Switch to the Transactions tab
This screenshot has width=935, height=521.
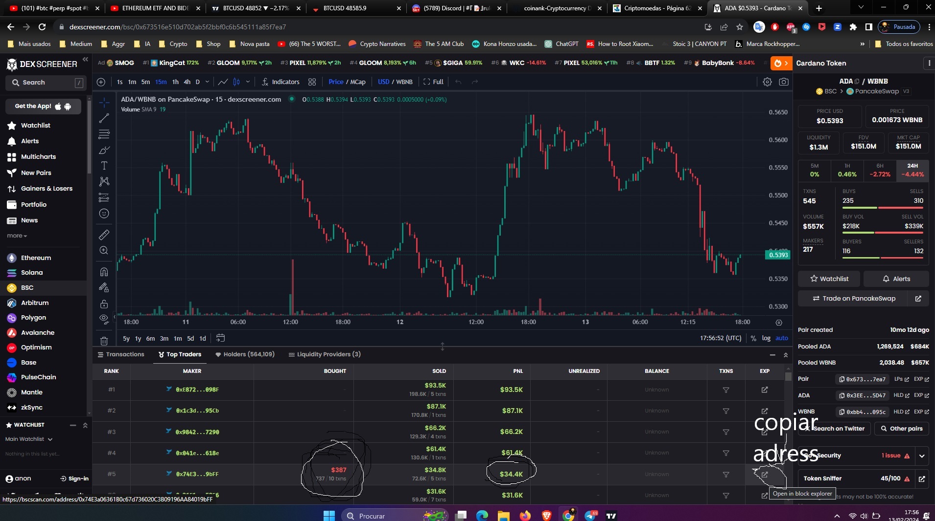click(x=121, y=354)
